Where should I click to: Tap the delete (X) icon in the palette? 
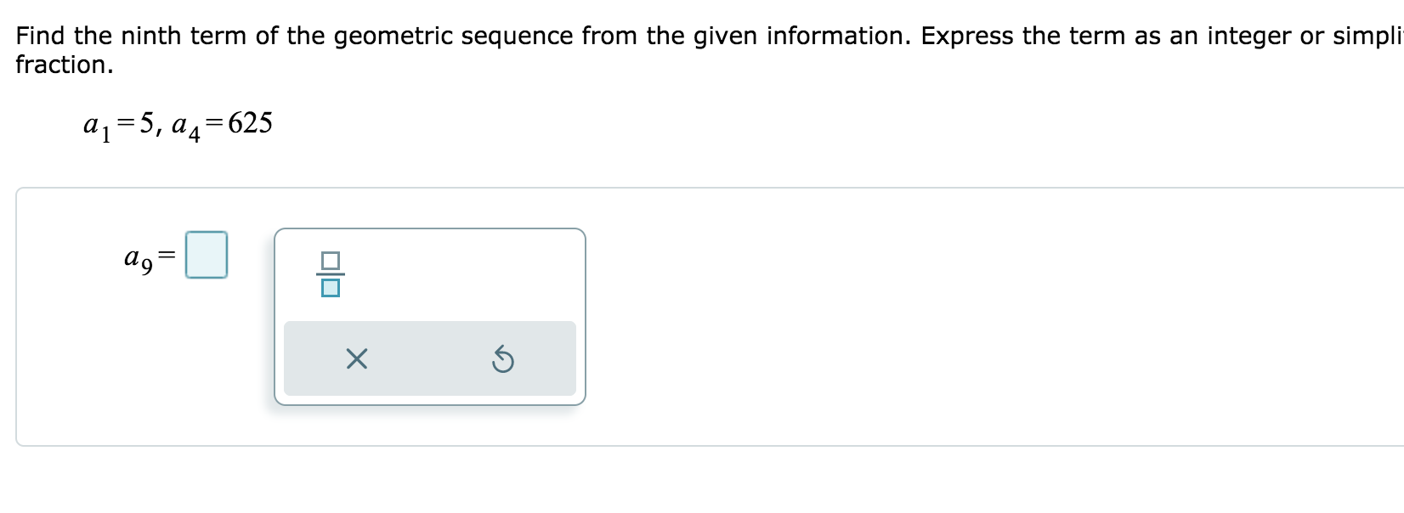[354, 360]
